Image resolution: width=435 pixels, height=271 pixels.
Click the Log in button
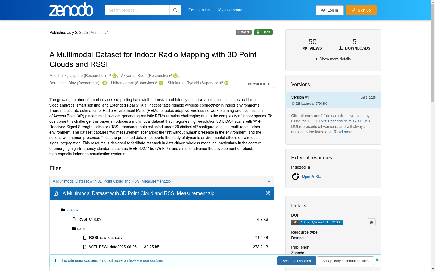(330, 10)
